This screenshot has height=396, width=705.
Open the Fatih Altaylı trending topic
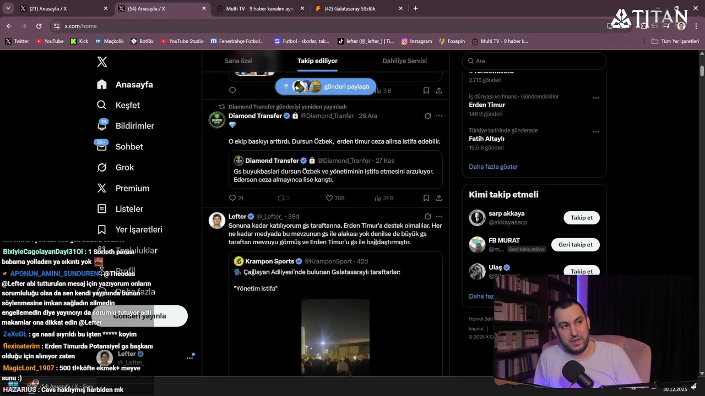[x=486, y=139]
